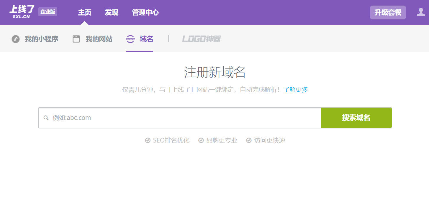Switch to the 我的网站 tab label
This screenshot has height=206, width=429.
[99, 39]
